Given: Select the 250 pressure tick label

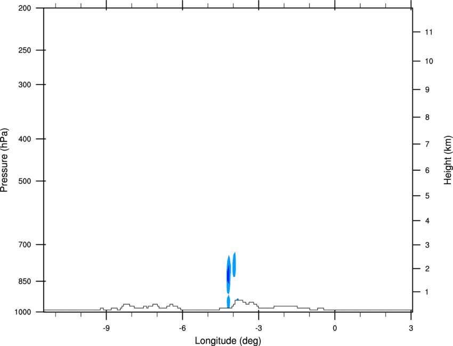Looking at the screenshot, I should pos(25,50).
